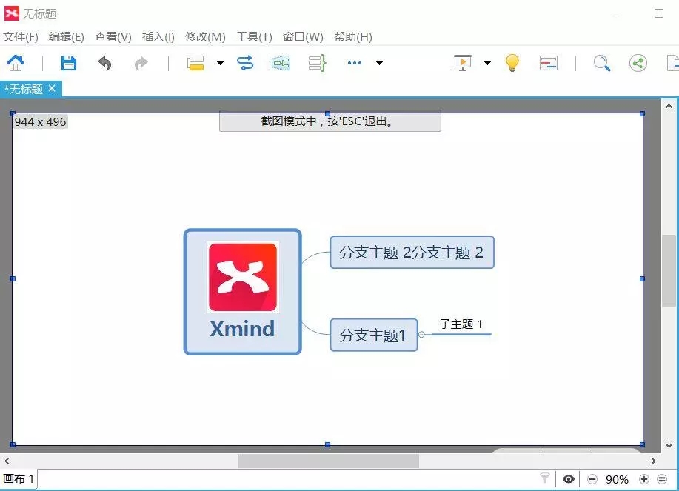The width and height of the screenshot is (679, 491).
Task: Insert a summary bracket
Action: 316,63
